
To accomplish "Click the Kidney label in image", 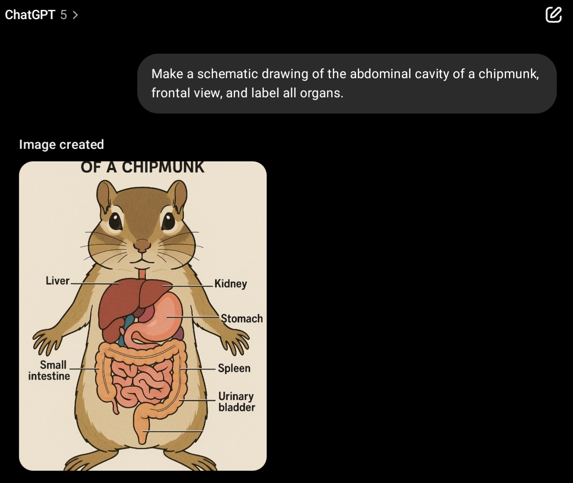I will click(231, 284).
